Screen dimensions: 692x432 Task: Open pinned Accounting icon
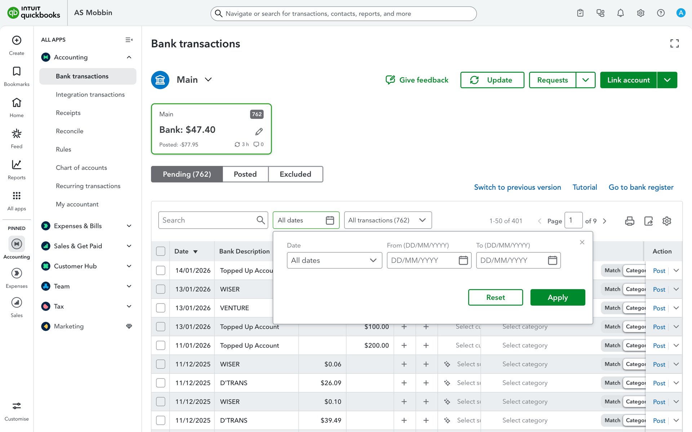tap(17, 244)
